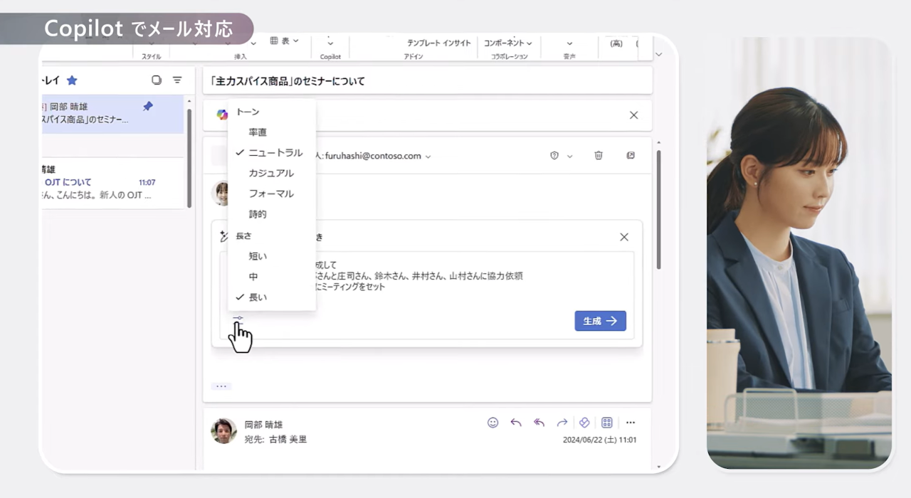Select the カジュアル tone option
Viewport: 911px width, 498px height.
coord(271,174)
